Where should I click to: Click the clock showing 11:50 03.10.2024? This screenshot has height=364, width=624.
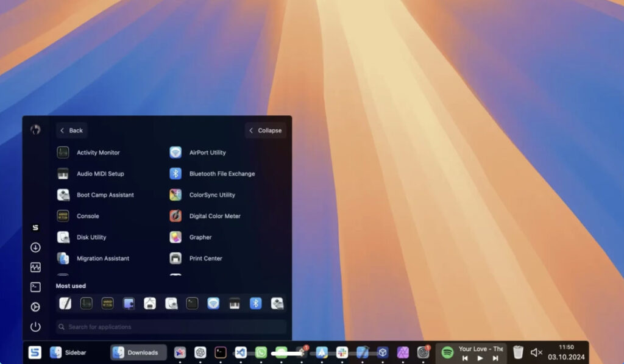coord(566,352)
